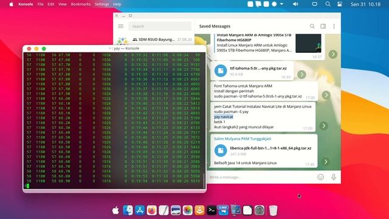Open Bookmarks menu

(x=81, y=4)
